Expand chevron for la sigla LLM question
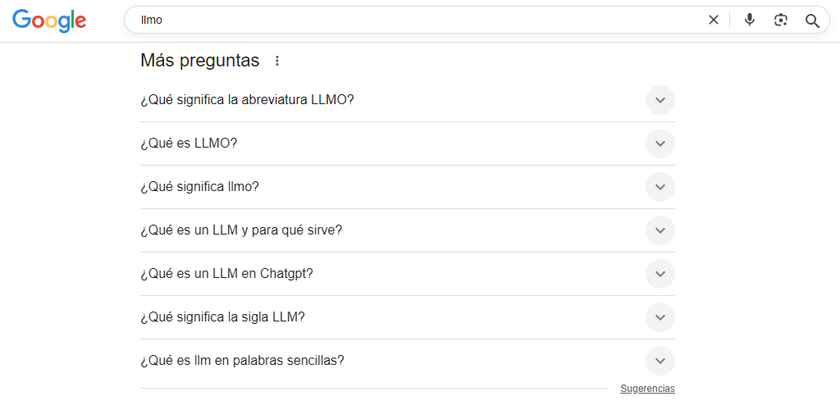 (x=660, y=317)
